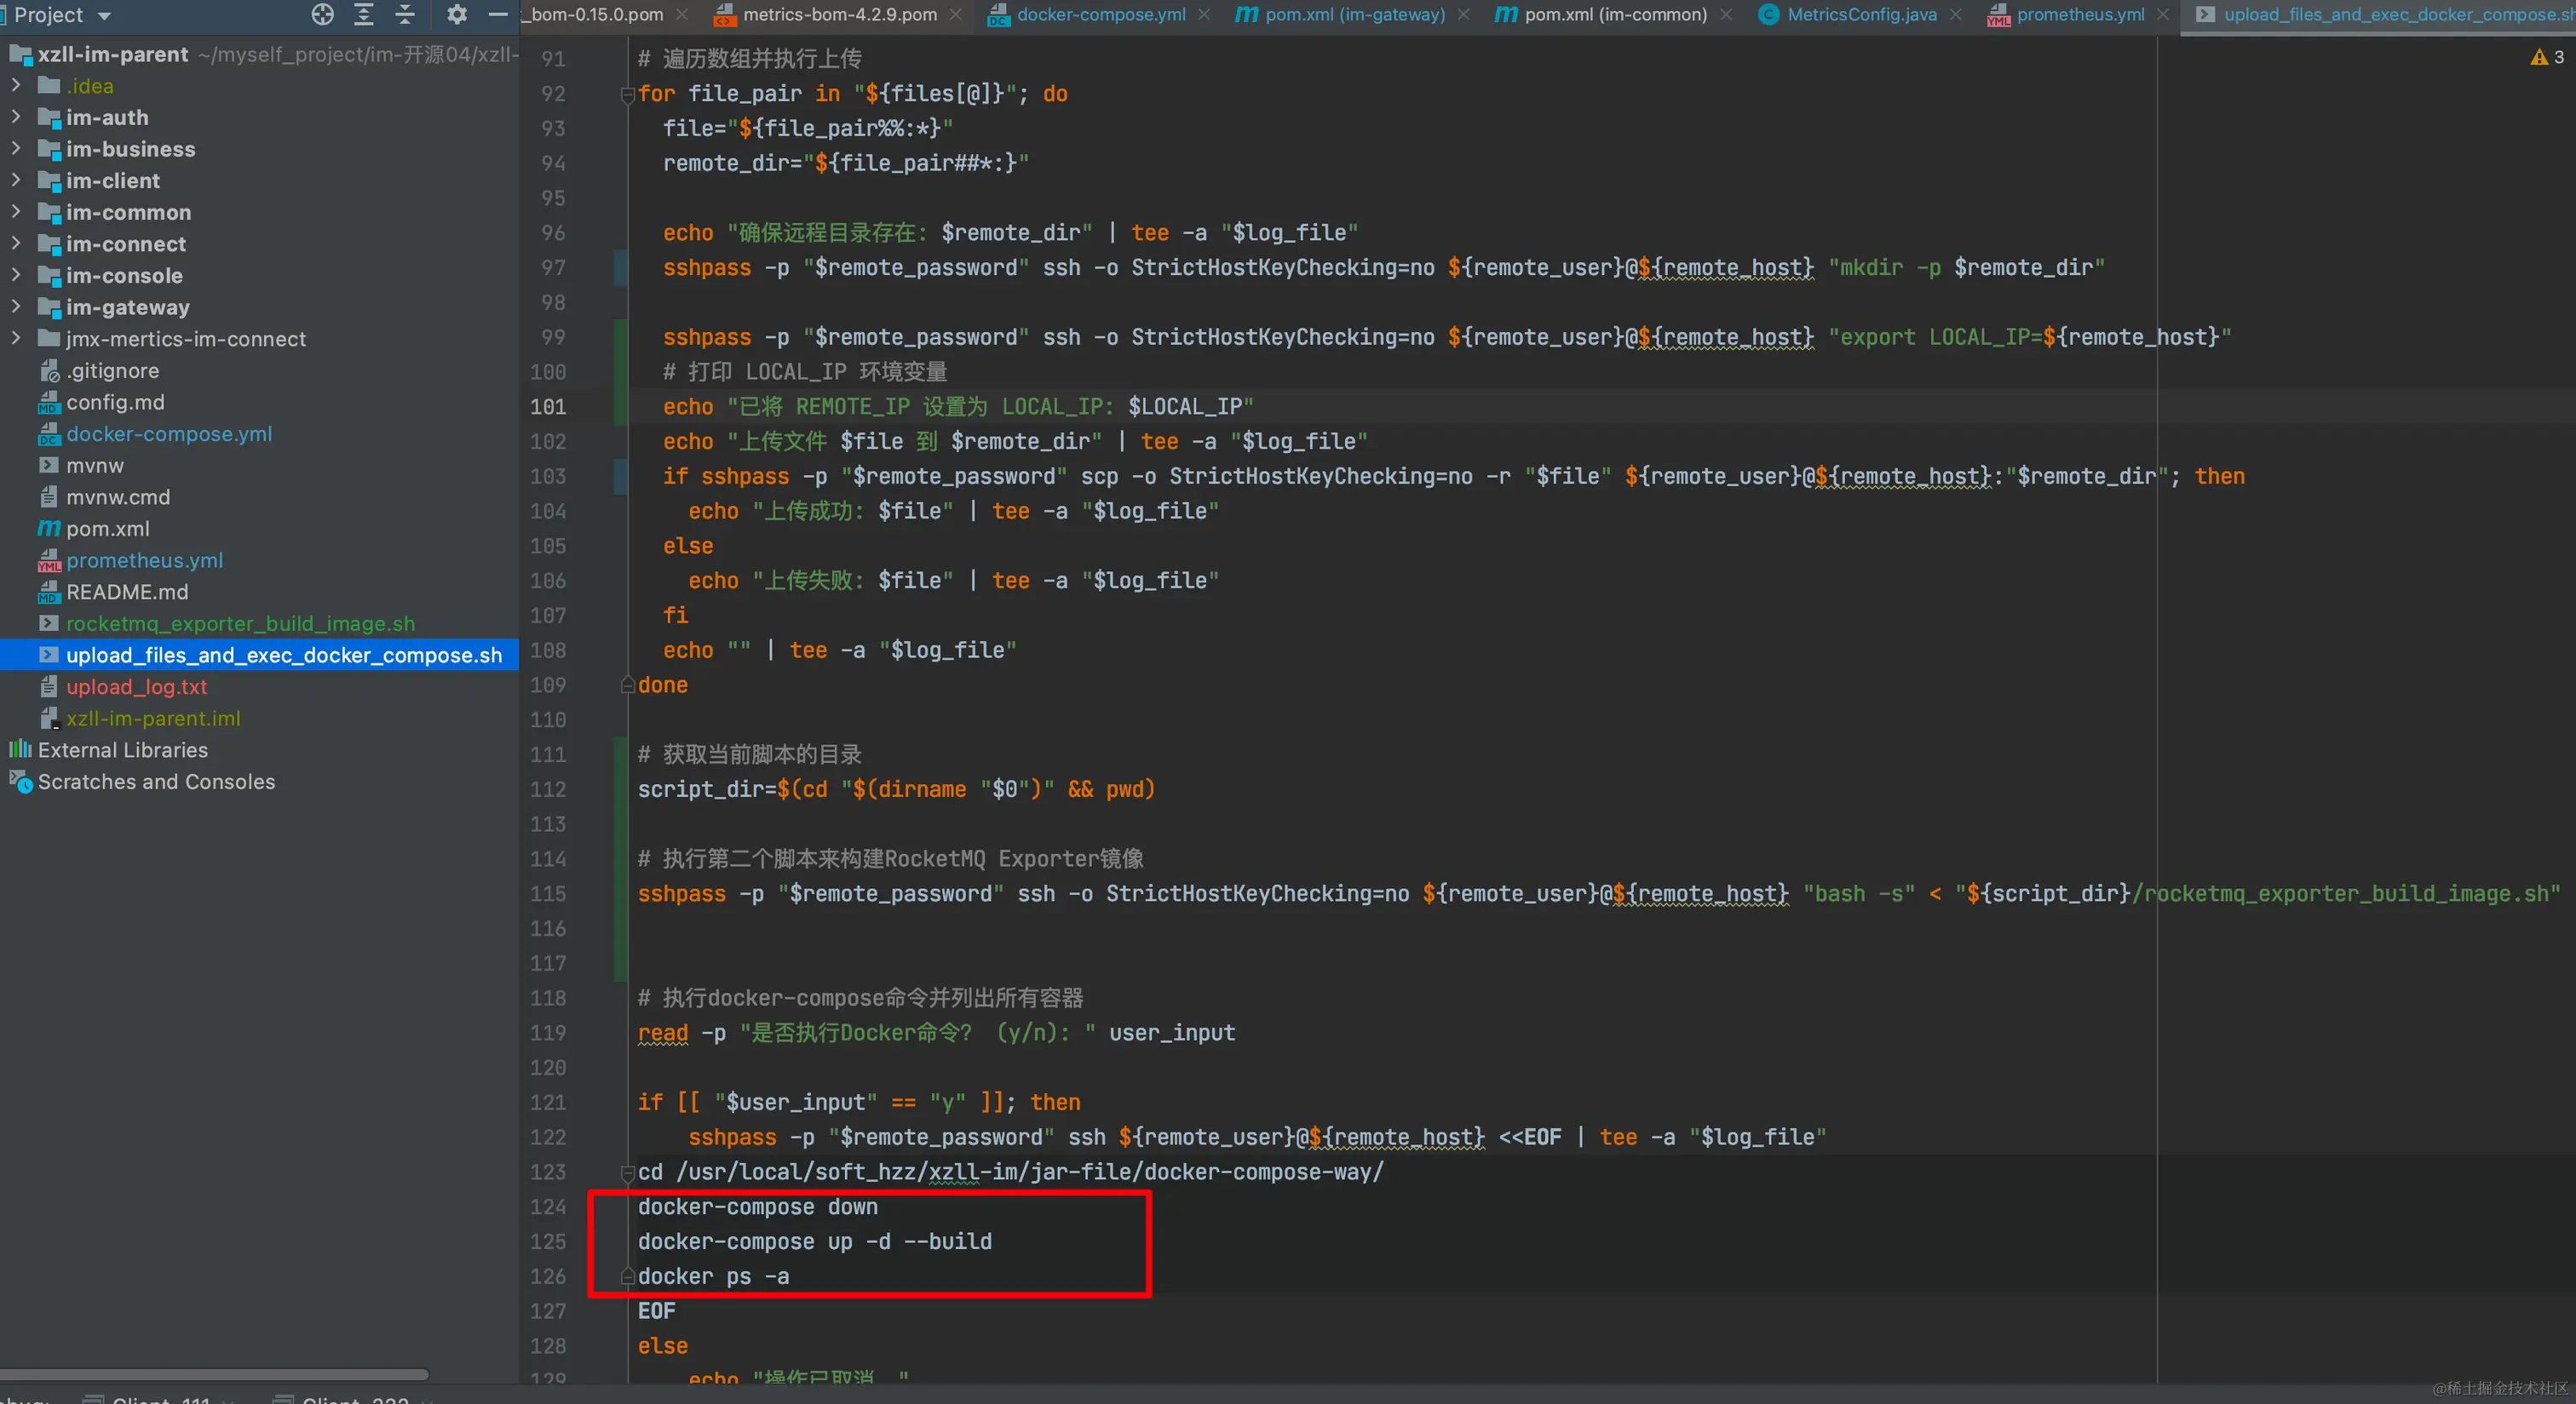The image size is (2576, 1404).
Task: Switch to the prometheus.yml tab
Action: pyautogui.click(x=2079, y=14)
